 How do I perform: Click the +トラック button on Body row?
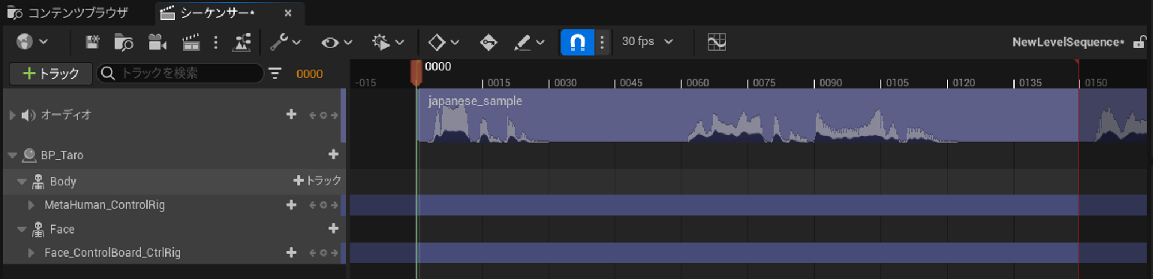pyautogui.click(x=317, y=181)
